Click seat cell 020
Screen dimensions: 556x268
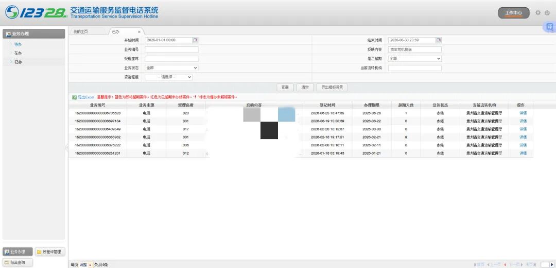click(x=186, y=113)
